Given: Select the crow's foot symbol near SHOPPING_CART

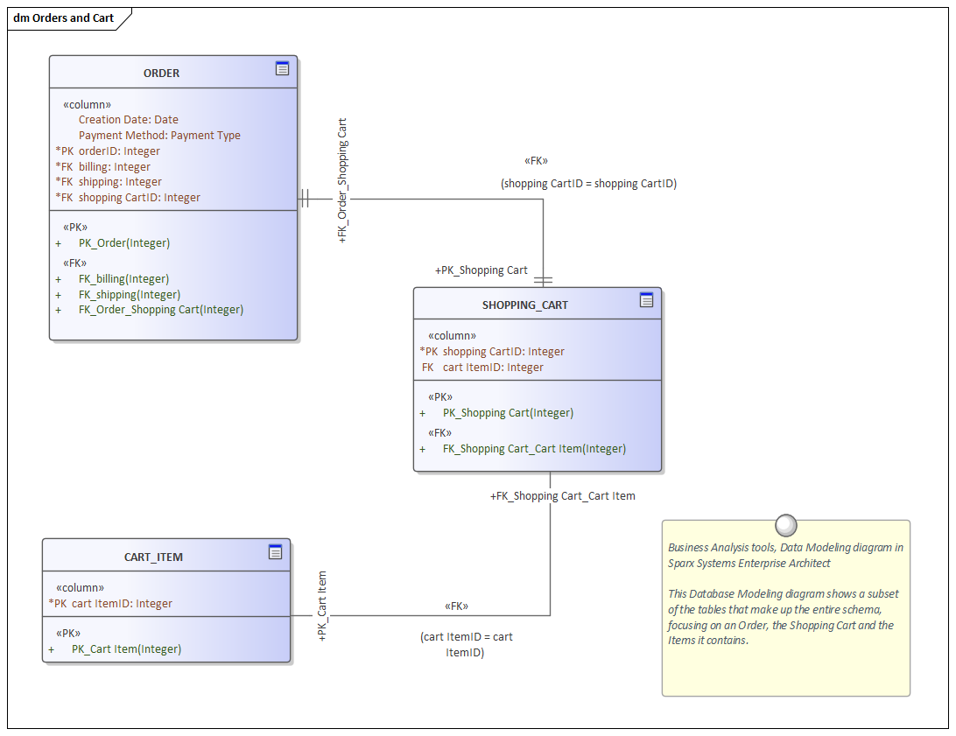Looking at the screenshot, I should [545, 278].
